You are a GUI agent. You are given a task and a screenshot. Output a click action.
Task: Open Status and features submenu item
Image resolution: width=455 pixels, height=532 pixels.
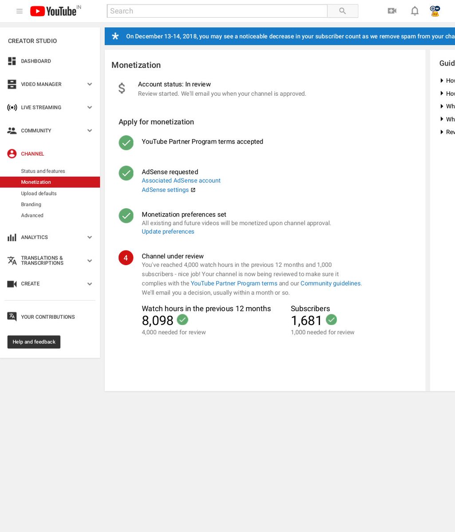[43, 171]
